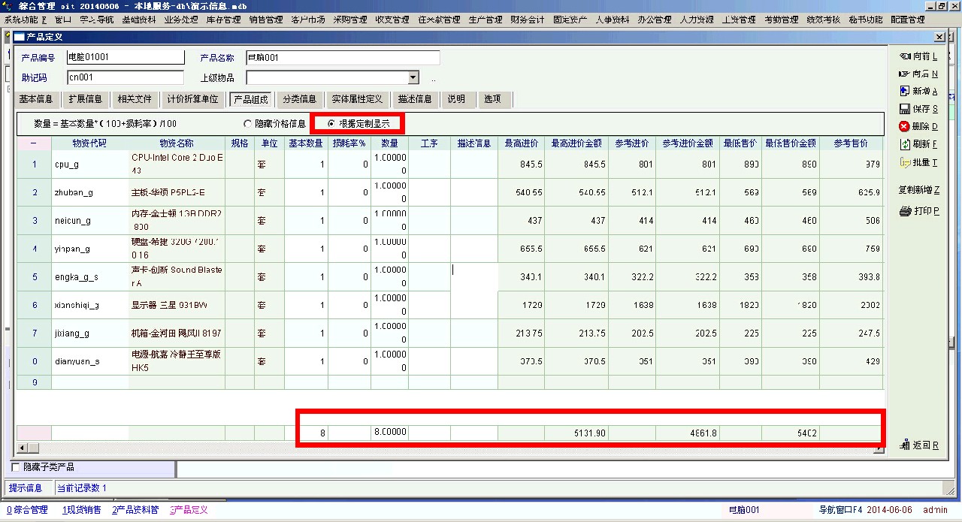Click the 复制新增 button
This screenshot has height=522, width=962.
(918, 190)
